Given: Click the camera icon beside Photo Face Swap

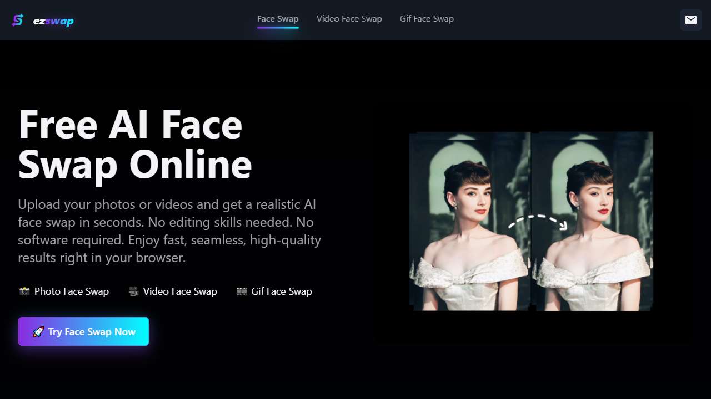Looking at the screenshot, I should [x=24, y=291].
